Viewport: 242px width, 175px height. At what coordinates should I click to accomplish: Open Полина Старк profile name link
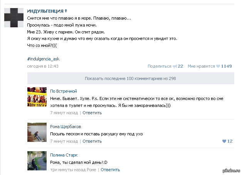click(x=64, y=155)
